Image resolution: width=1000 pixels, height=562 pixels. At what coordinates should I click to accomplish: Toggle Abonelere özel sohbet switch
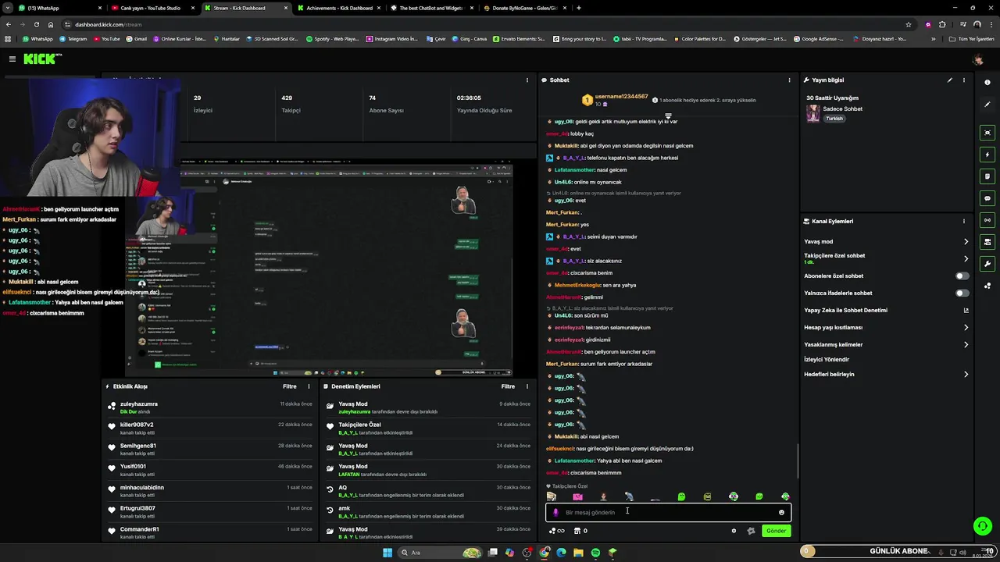[x=962, y=276]
